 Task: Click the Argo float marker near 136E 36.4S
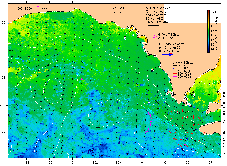tap(185, 144)
